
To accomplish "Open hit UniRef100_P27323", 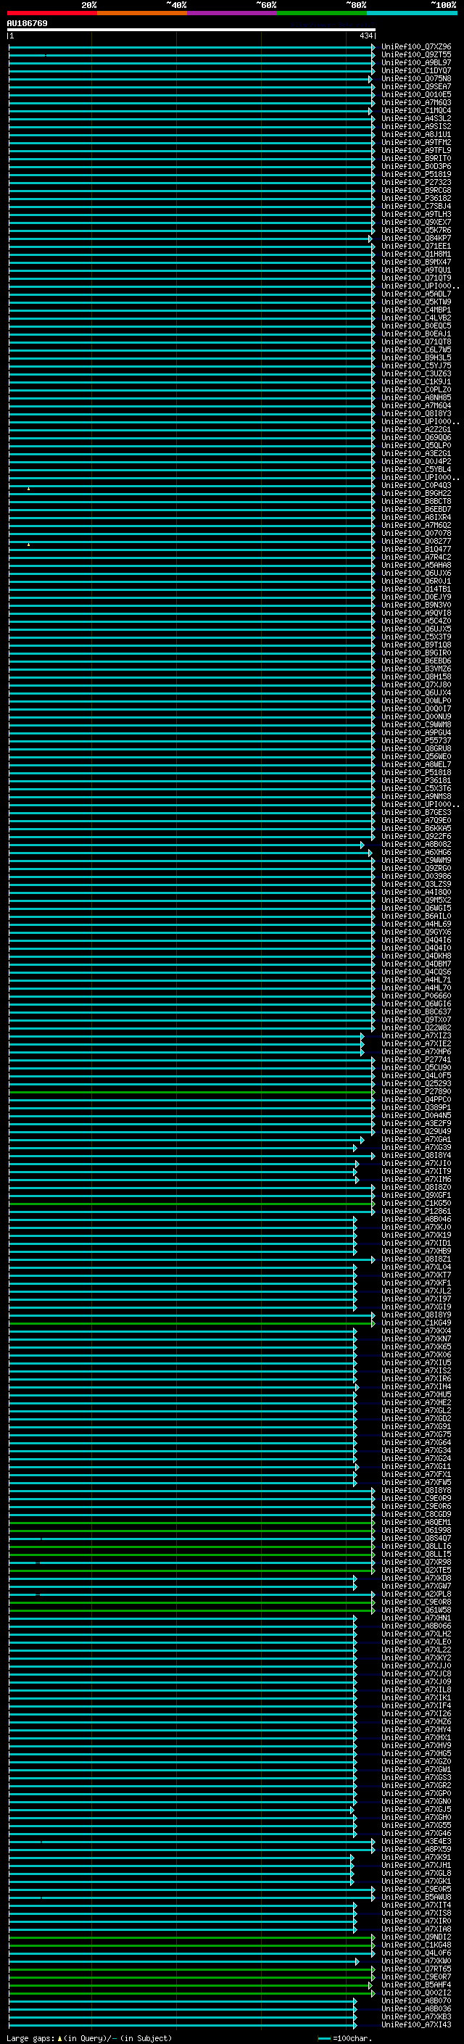I will coord(416,183).
